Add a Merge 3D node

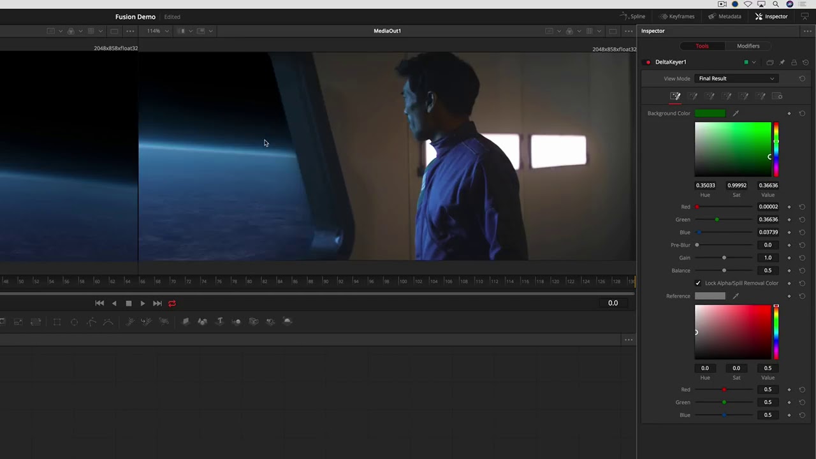237,322
